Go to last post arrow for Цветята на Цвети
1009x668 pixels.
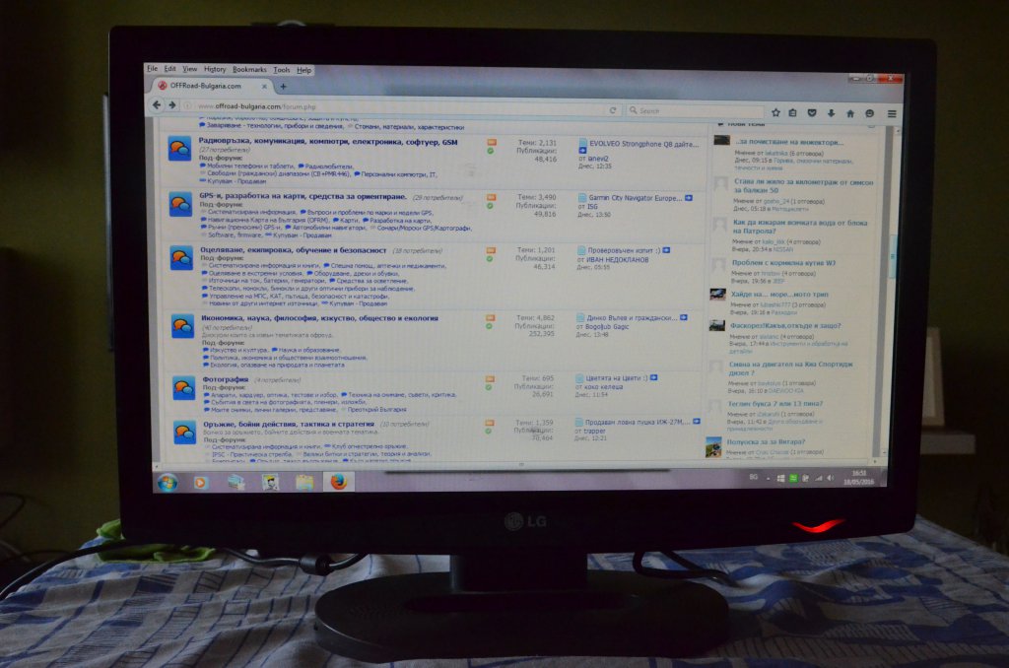tap(654, 377)
